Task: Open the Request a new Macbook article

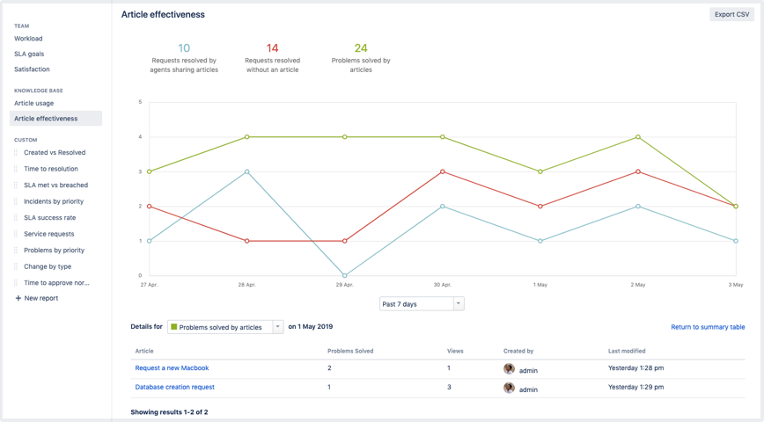Action: pyautogui.click(x=172, y=368)
